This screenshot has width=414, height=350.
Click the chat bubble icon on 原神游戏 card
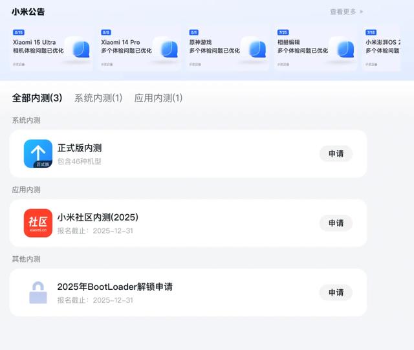click(x=257, y=49)
